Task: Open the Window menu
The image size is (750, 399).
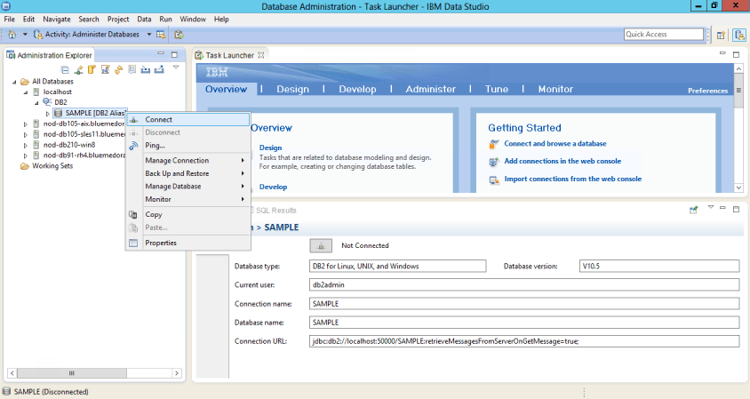Action: tap(193, 20)
